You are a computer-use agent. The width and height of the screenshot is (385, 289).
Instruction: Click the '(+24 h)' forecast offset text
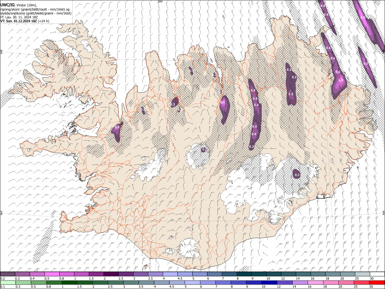click(44, 21)
